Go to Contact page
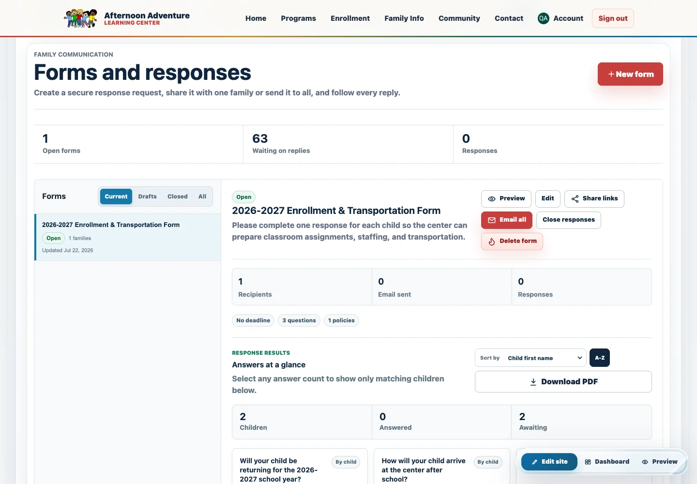This screenshot has height=484, width=697. click(509, 18)
